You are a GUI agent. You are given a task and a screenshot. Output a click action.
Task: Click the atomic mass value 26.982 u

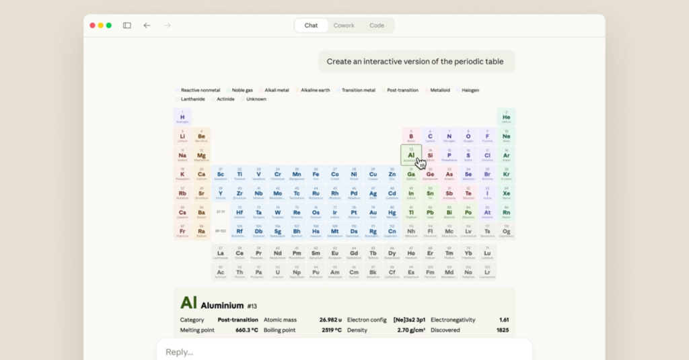(330, 320)
